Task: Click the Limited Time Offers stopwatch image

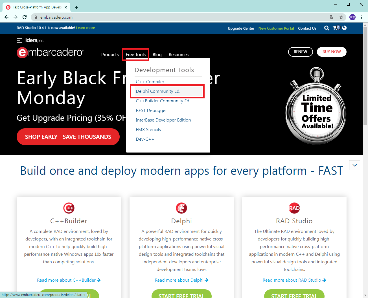Action: pyautogui.click(x=316, y=106)
